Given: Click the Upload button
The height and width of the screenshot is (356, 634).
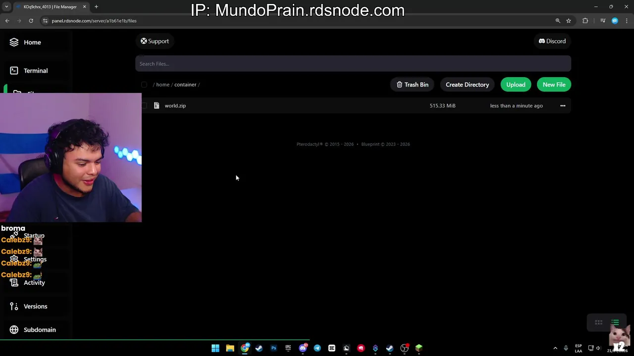Looking at the screenshot, I should [x=516, y=85].
